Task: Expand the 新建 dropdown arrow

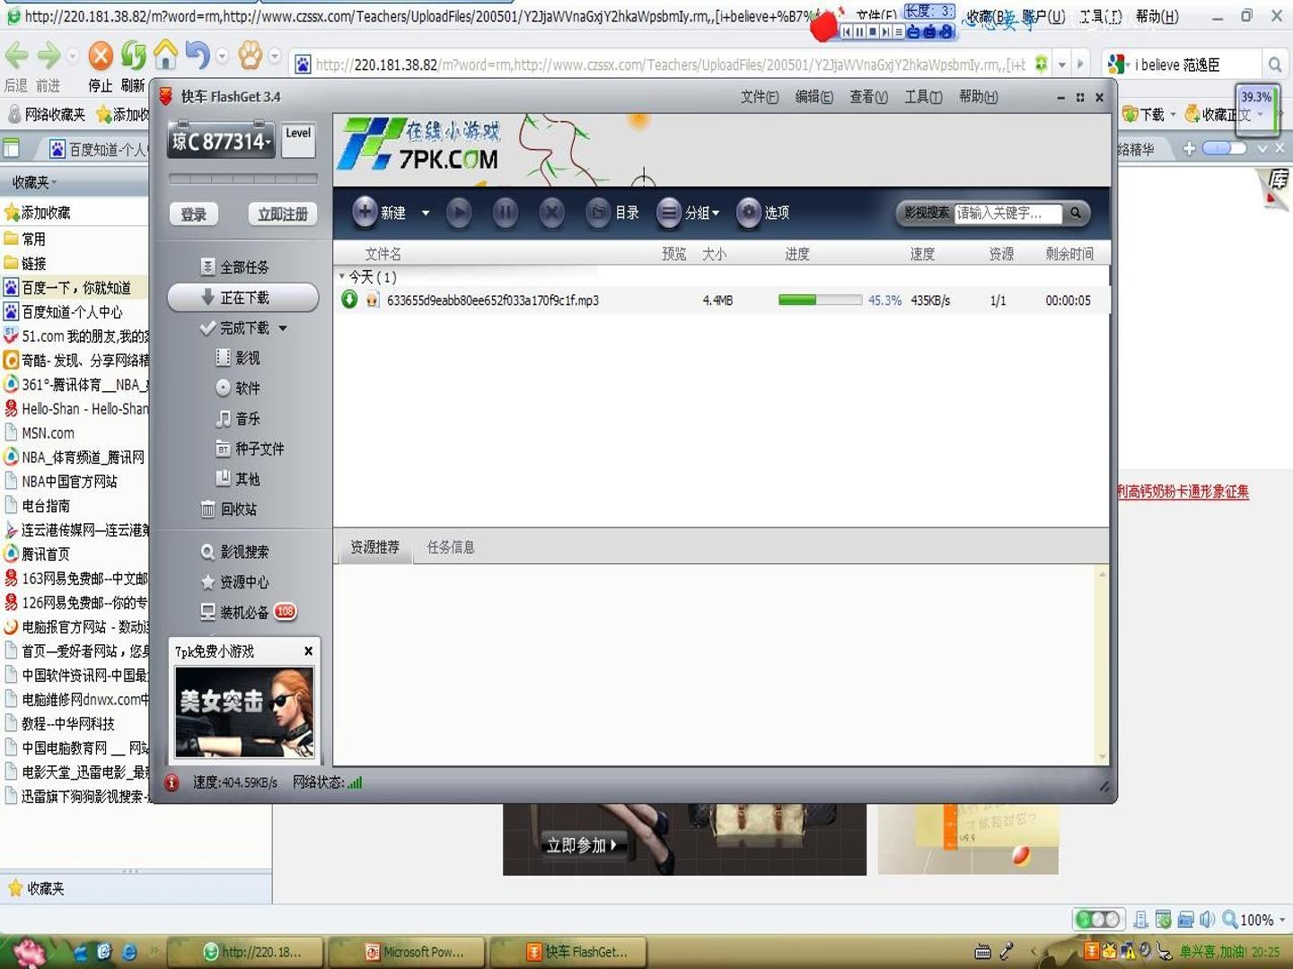Action: point(426,214)
